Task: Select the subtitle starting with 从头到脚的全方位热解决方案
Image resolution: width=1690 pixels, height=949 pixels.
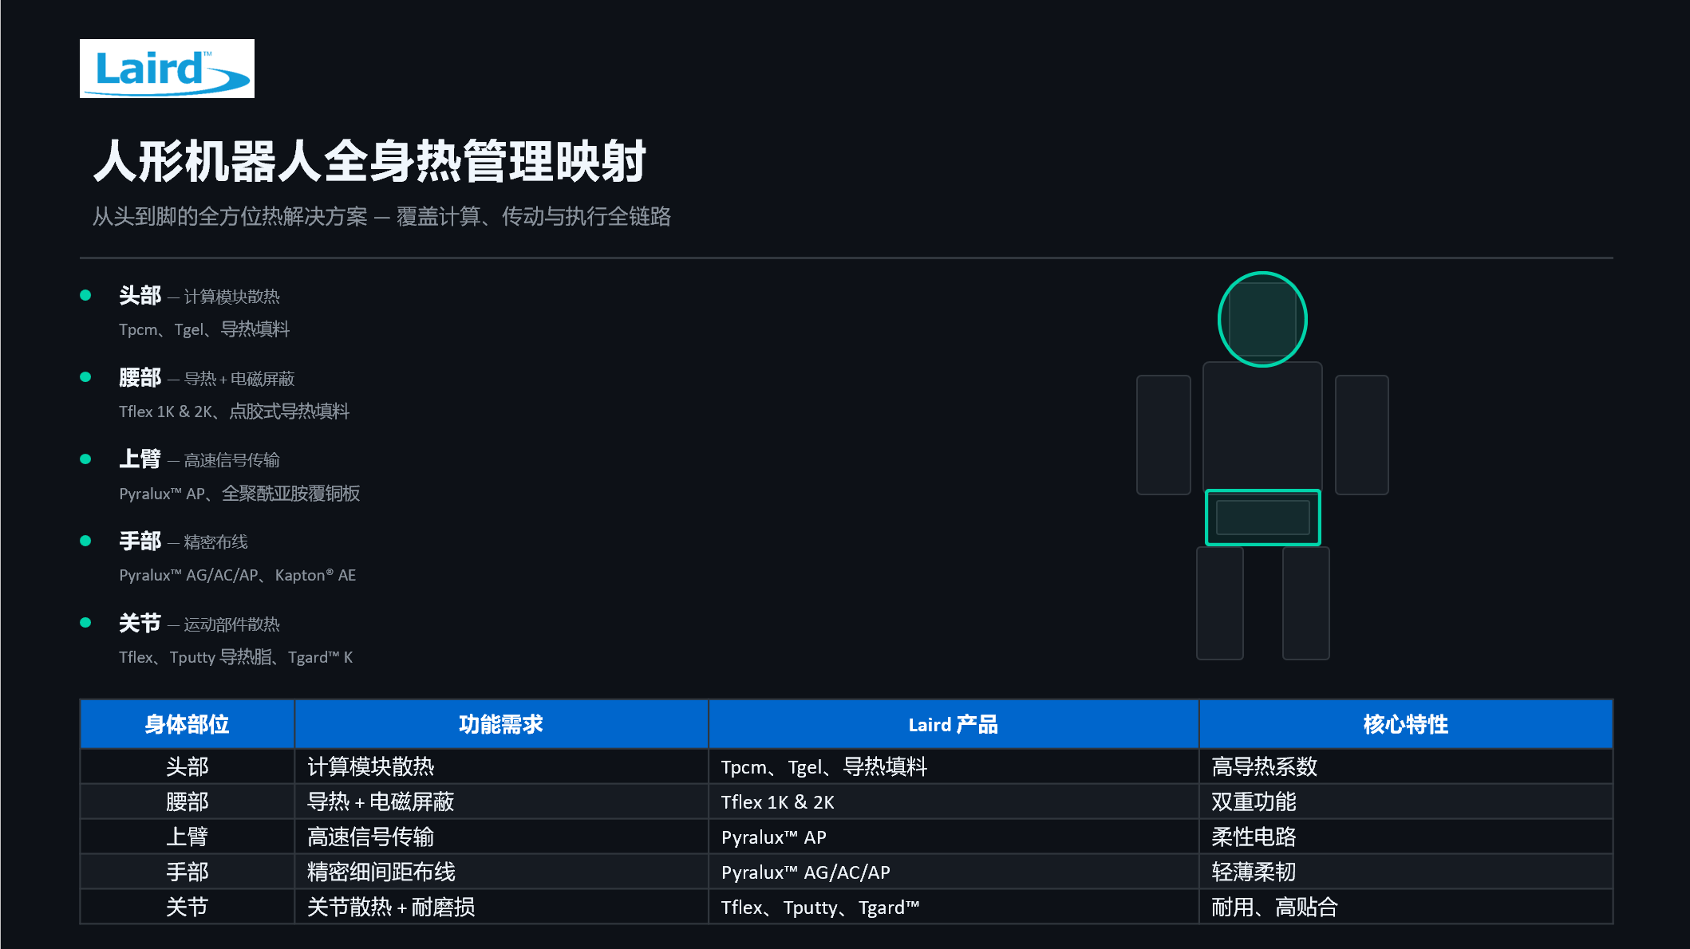Action: coord(381,216)
